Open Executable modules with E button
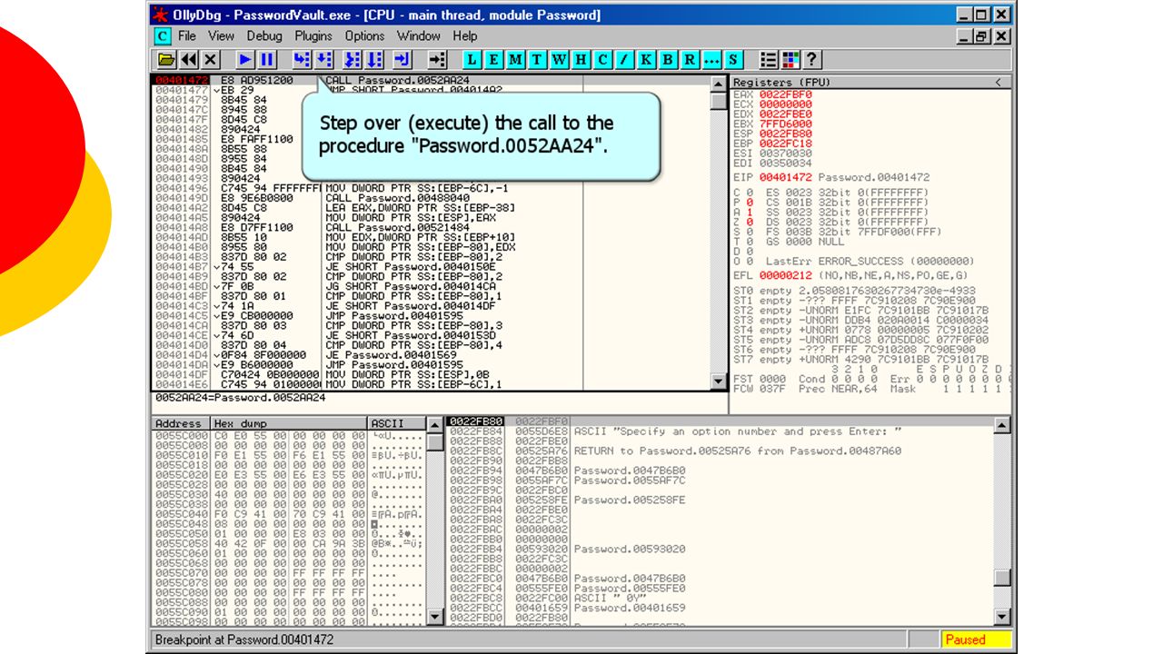This screenshot has width=1163, height=654. [494, 60]
